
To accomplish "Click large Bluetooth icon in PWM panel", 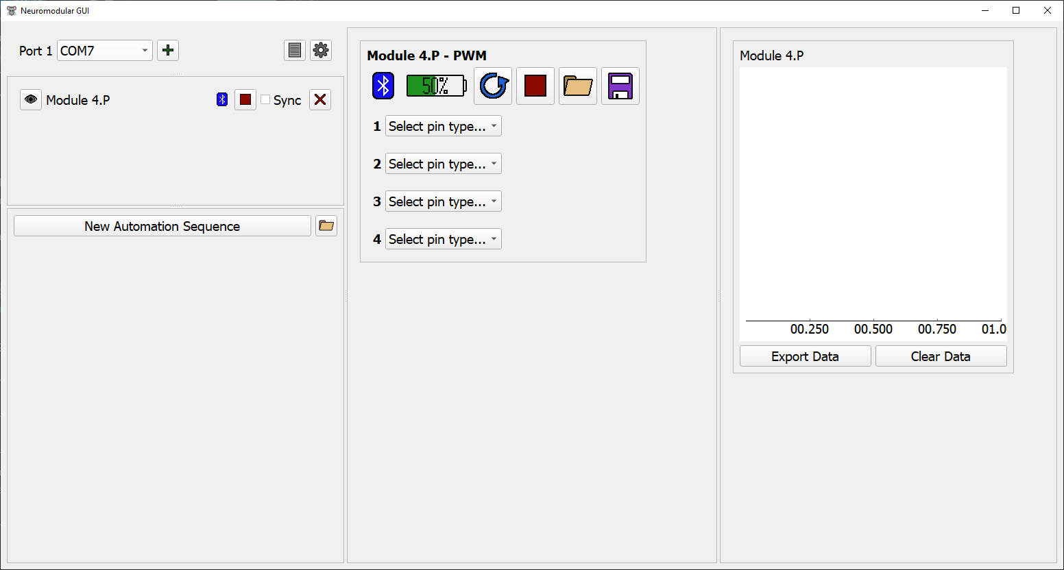I will point(383,86).
